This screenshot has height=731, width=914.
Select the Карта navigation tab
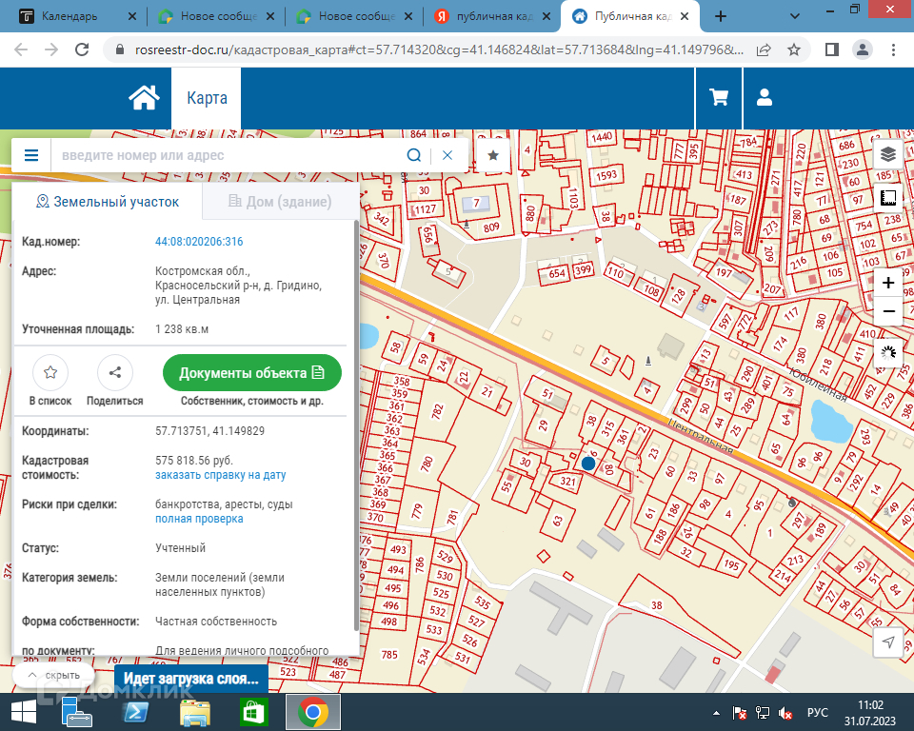(x=206, y=98)
